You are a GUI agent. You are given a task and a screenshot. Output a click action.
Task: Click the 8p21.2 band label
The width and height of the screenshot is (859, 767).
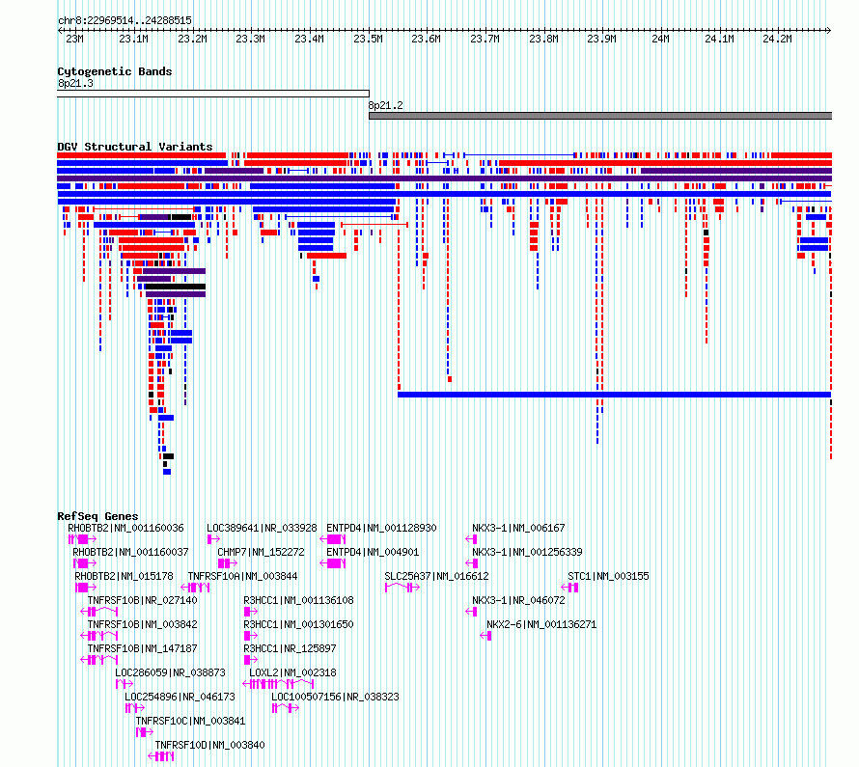click(x=386, y=105)
